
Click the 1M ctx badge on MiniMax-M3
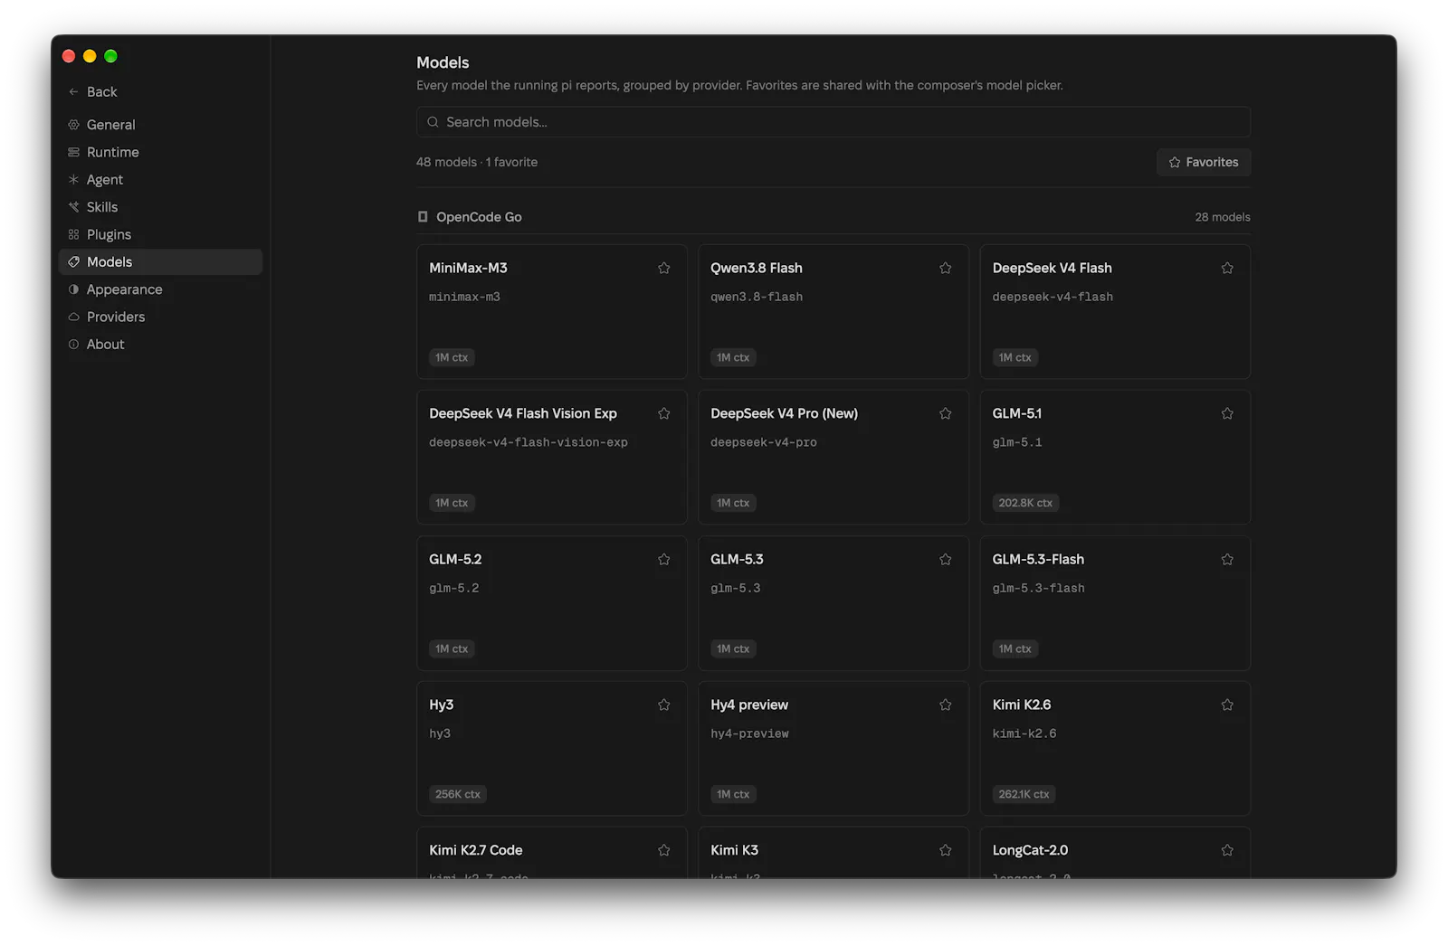pyautogui.click(x=452, y=357)
